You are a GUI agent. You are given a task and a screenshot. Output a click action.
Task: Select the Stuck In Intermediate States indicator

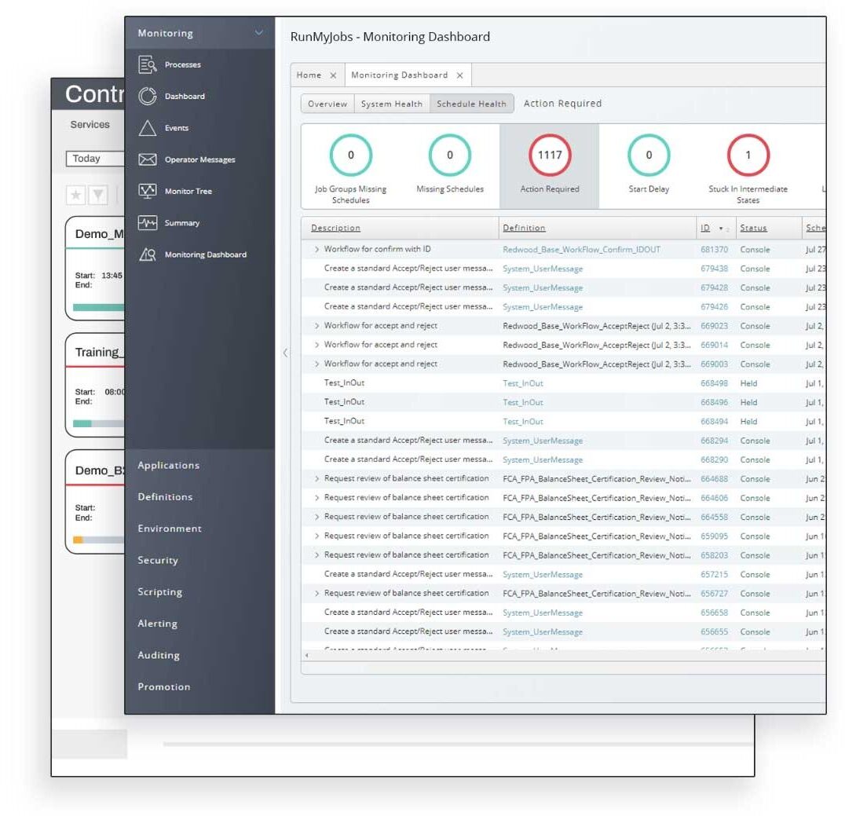click(x=748, y=156)
